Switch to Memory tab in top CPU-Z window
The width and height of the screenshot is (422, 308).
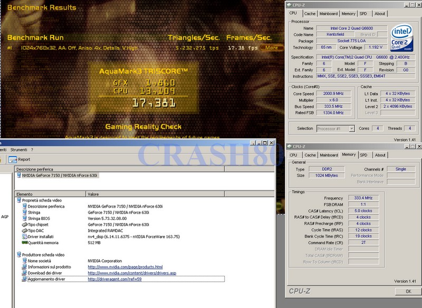tap(348, 14)
